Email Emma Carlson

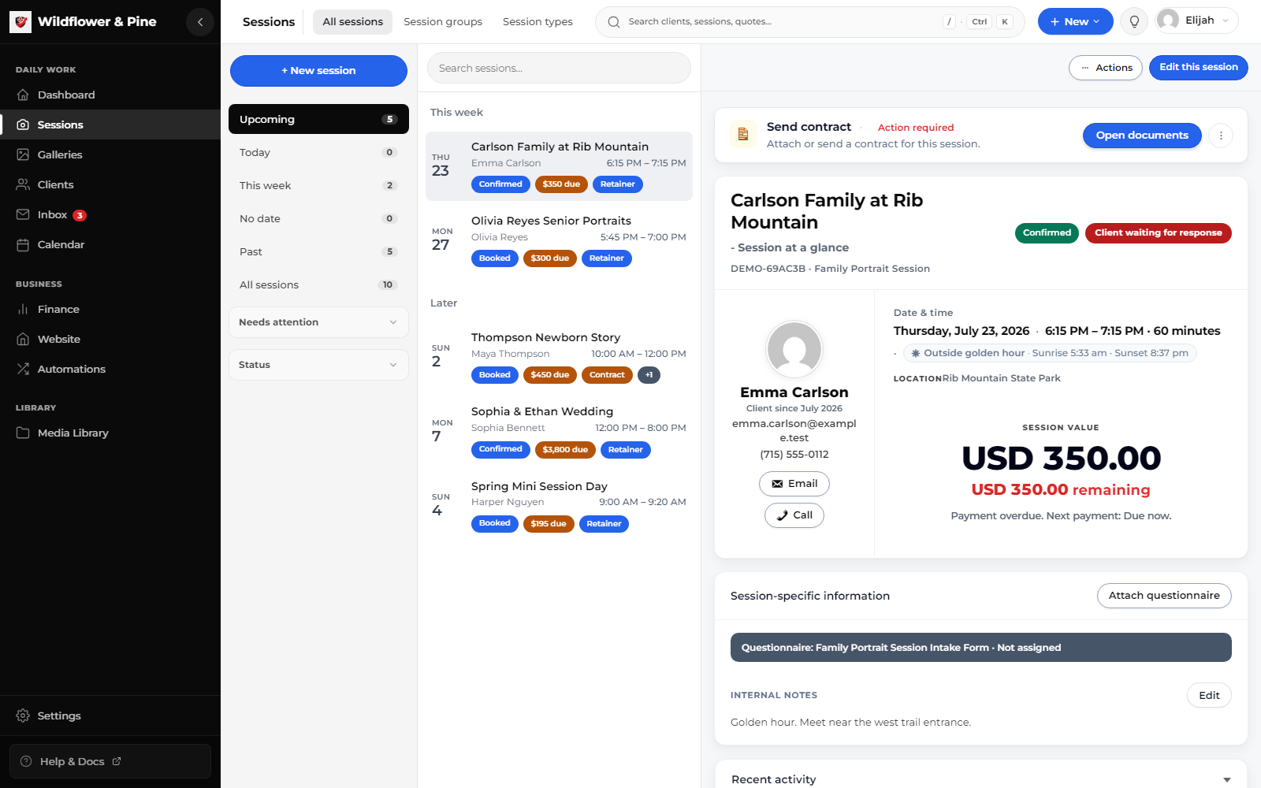[794, 484]
